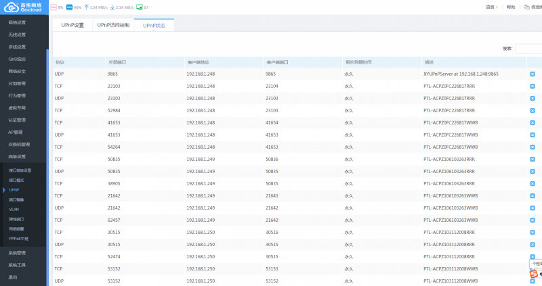The width and height of the screenshot is (542, 286).
Task: Select VLAN in the sidebar submenu
Action: pyautogui.click(x=14, y=210)
